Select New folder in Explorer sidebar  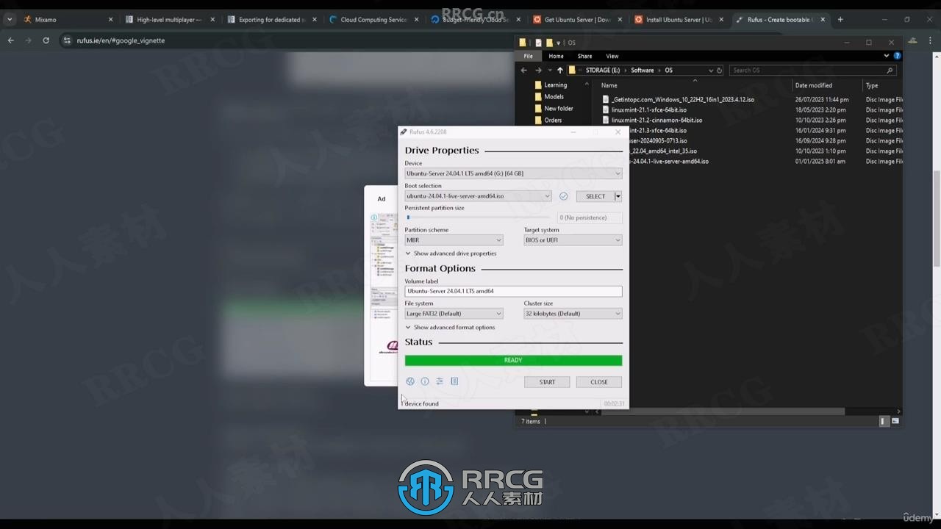(558, 109)
